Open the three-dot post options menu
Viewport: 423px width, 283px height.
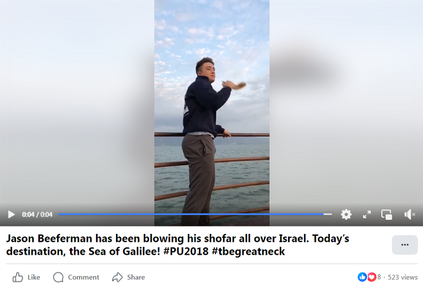click(405, 245)
